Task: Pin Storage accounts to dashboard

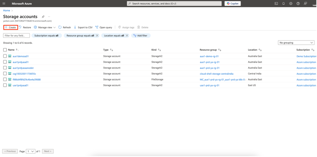Action: coord(43,16)
